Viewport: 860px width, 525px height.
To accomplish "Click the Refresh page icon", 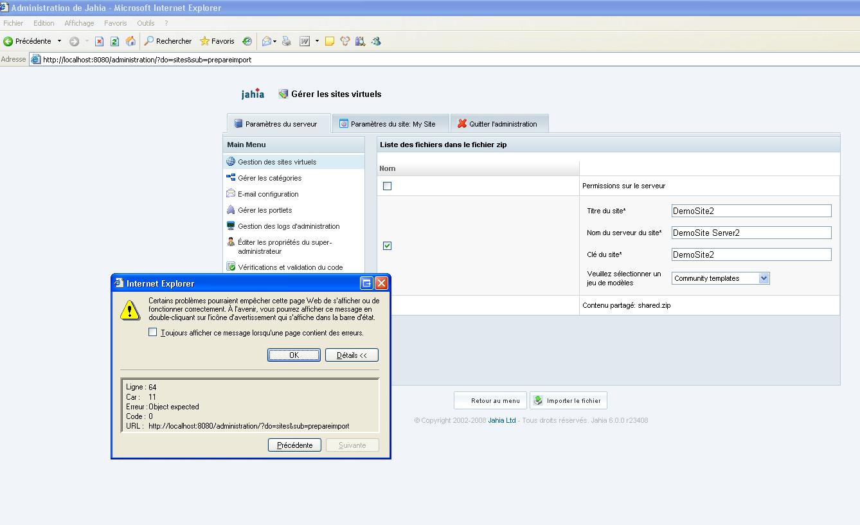I will [x=114, y=41].
